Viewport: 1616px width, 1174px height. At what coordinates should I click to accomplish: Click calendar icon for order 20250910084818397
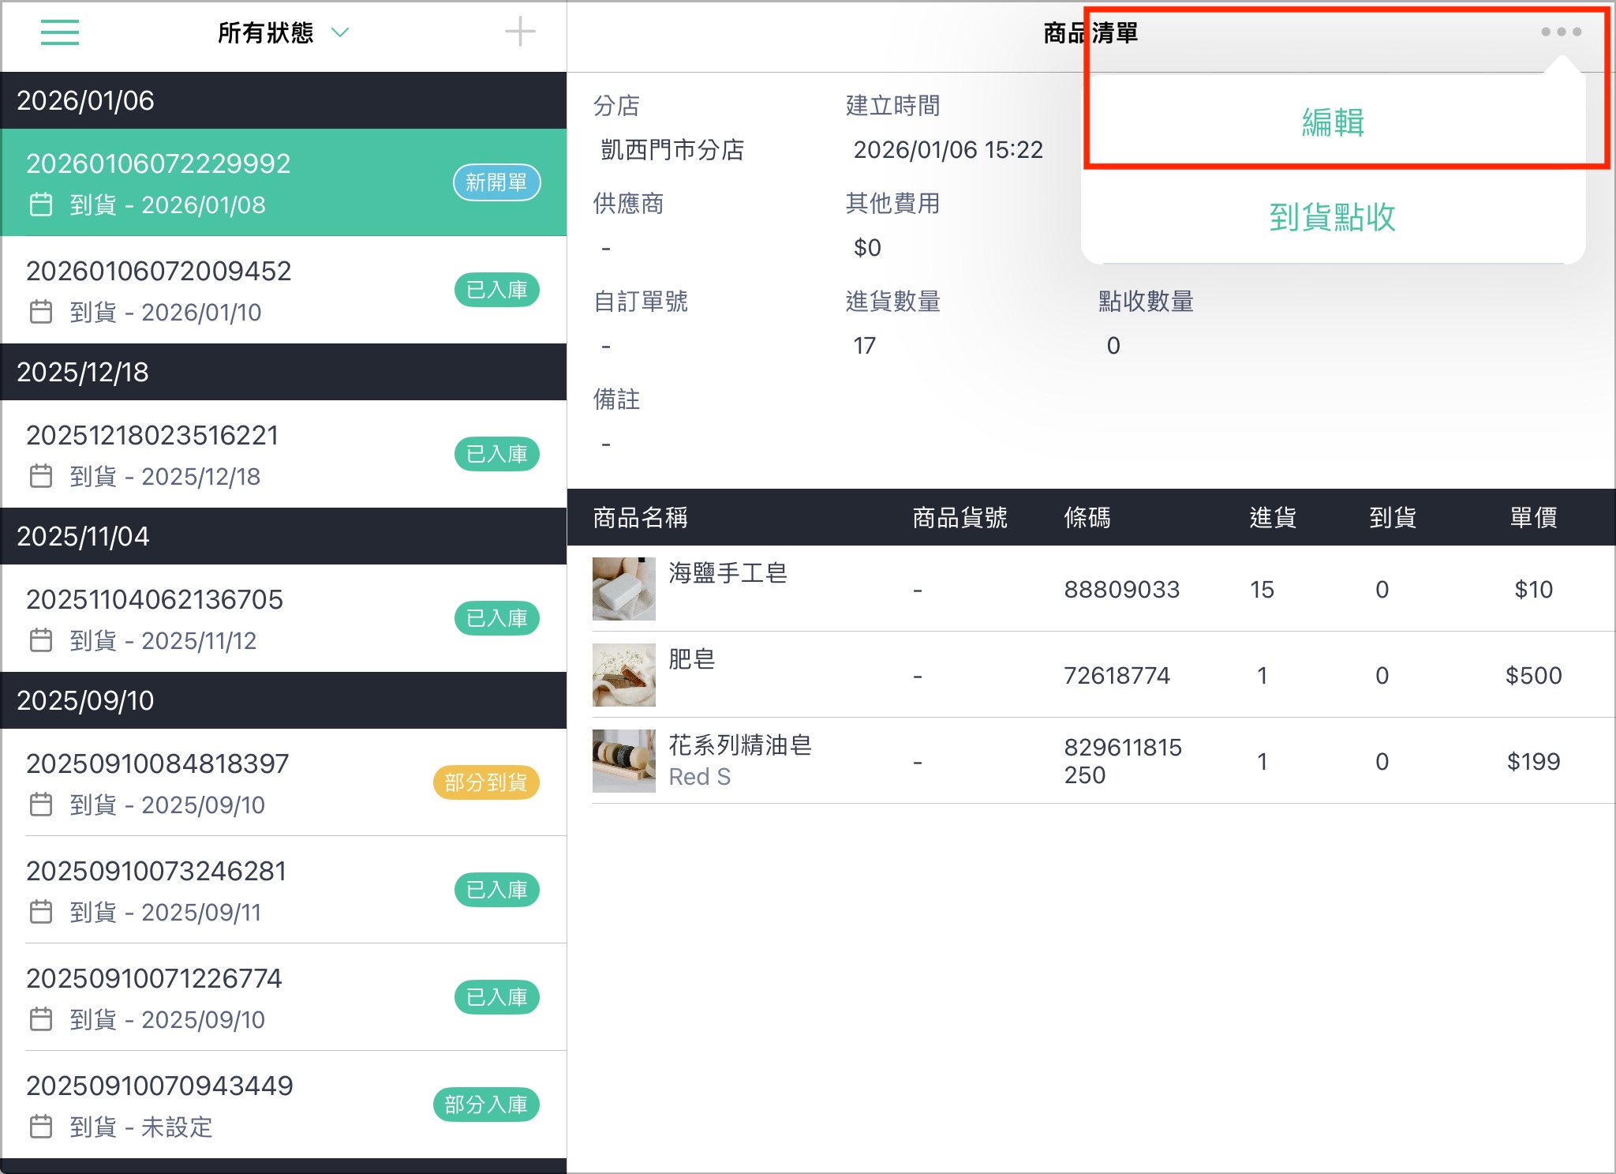tap(41, 805)
